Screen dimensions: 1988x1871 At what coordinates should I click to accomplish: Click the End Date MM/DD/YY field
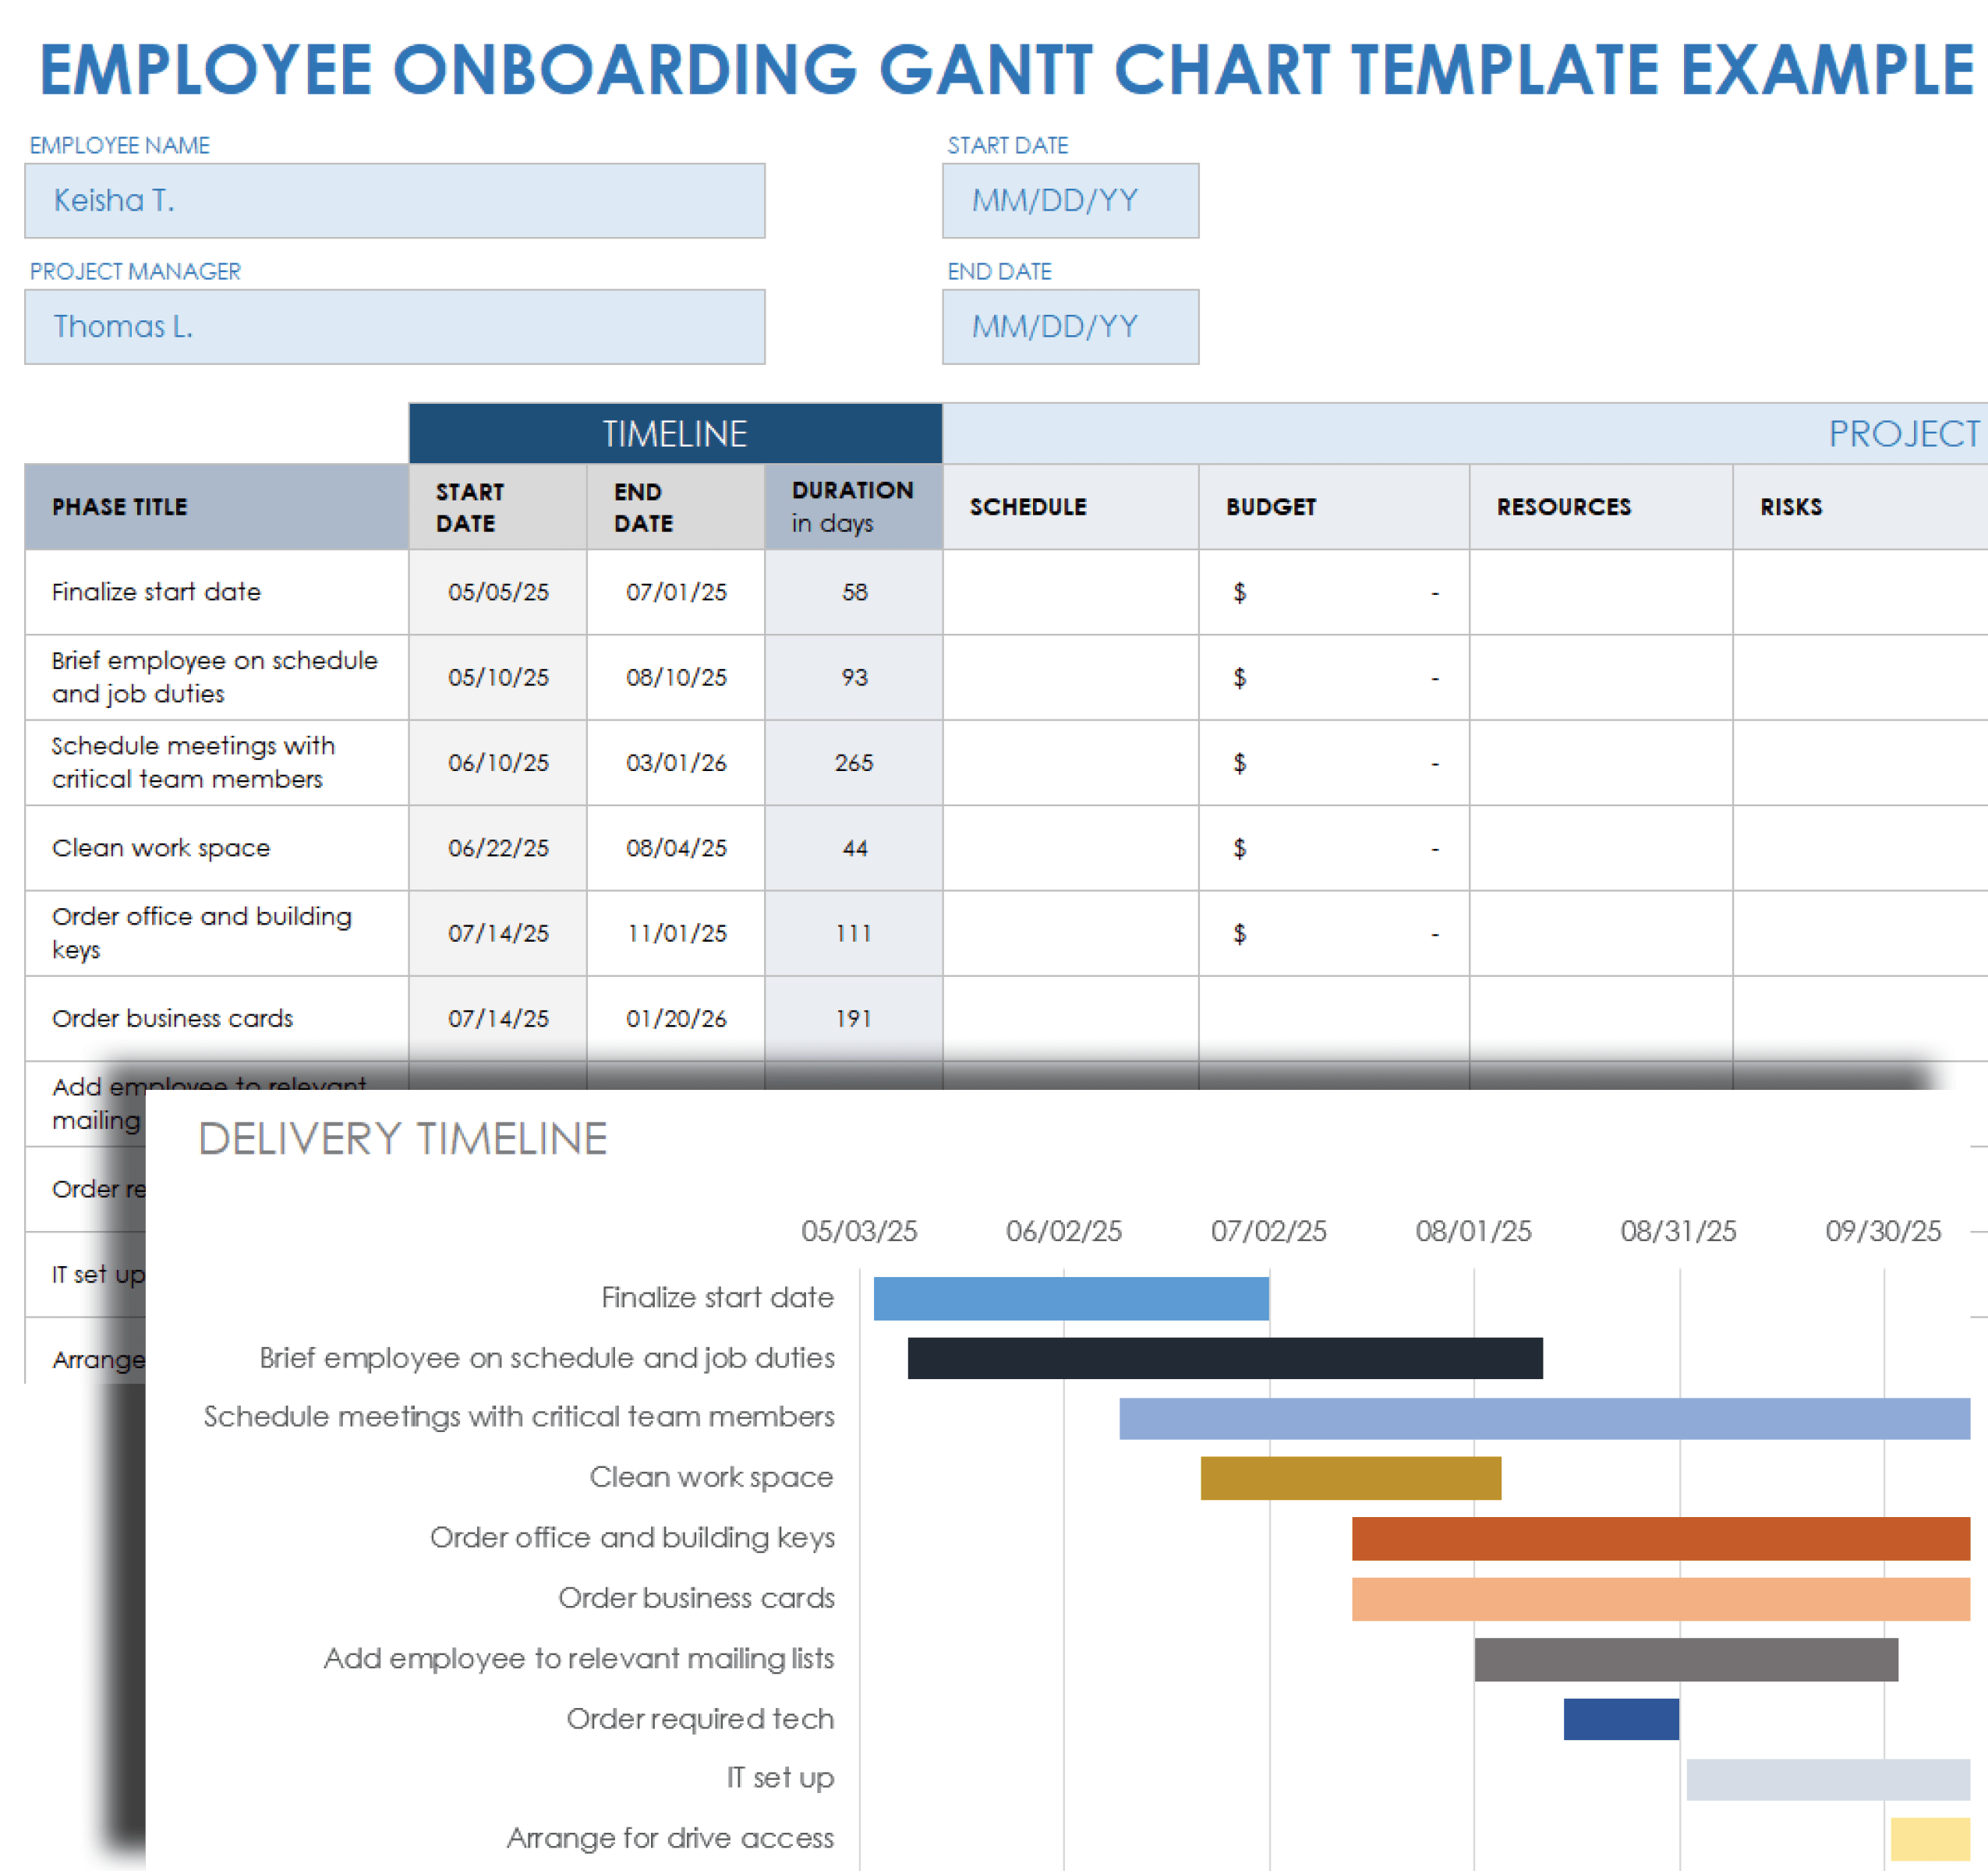1069,326
